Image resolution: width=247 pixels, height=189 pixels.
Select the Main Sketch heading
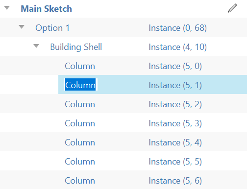(47, 9)
